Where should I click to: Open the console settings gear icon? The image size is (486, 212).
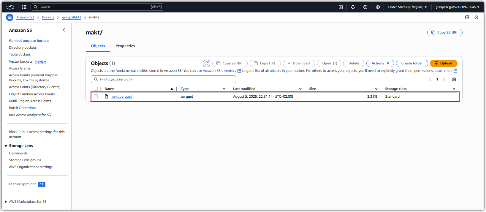(x=378, y=7)
